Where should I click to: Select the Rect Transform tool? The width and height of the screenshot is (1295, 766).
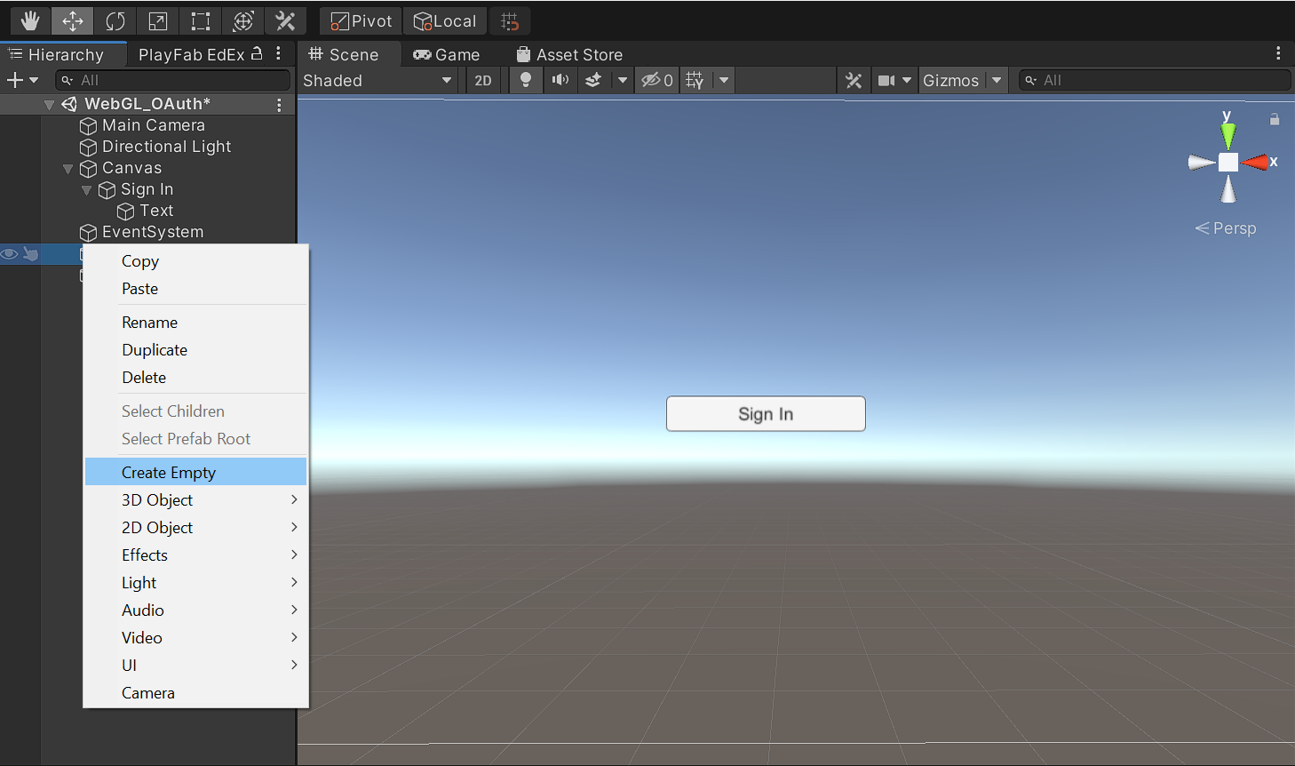pyautogui.click(x=201, y=20)
